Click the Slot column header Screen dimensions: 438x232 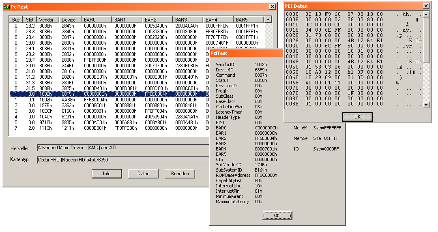click(x=30, y=19)
